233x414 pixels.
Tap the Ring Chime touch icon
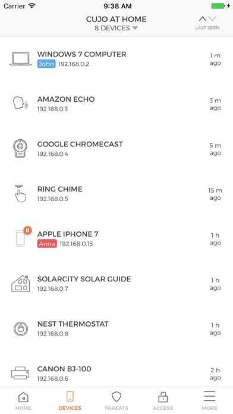point(20,193)
